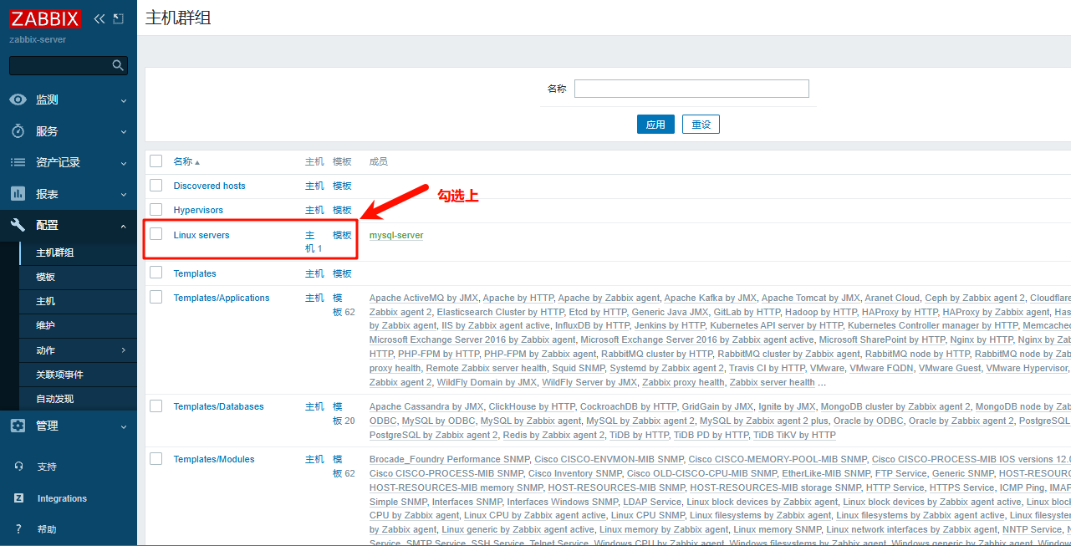Screen dimensions: 1071x546
Task: Open 模板 in the sidebar menu
Action: (x=46, y=277)
